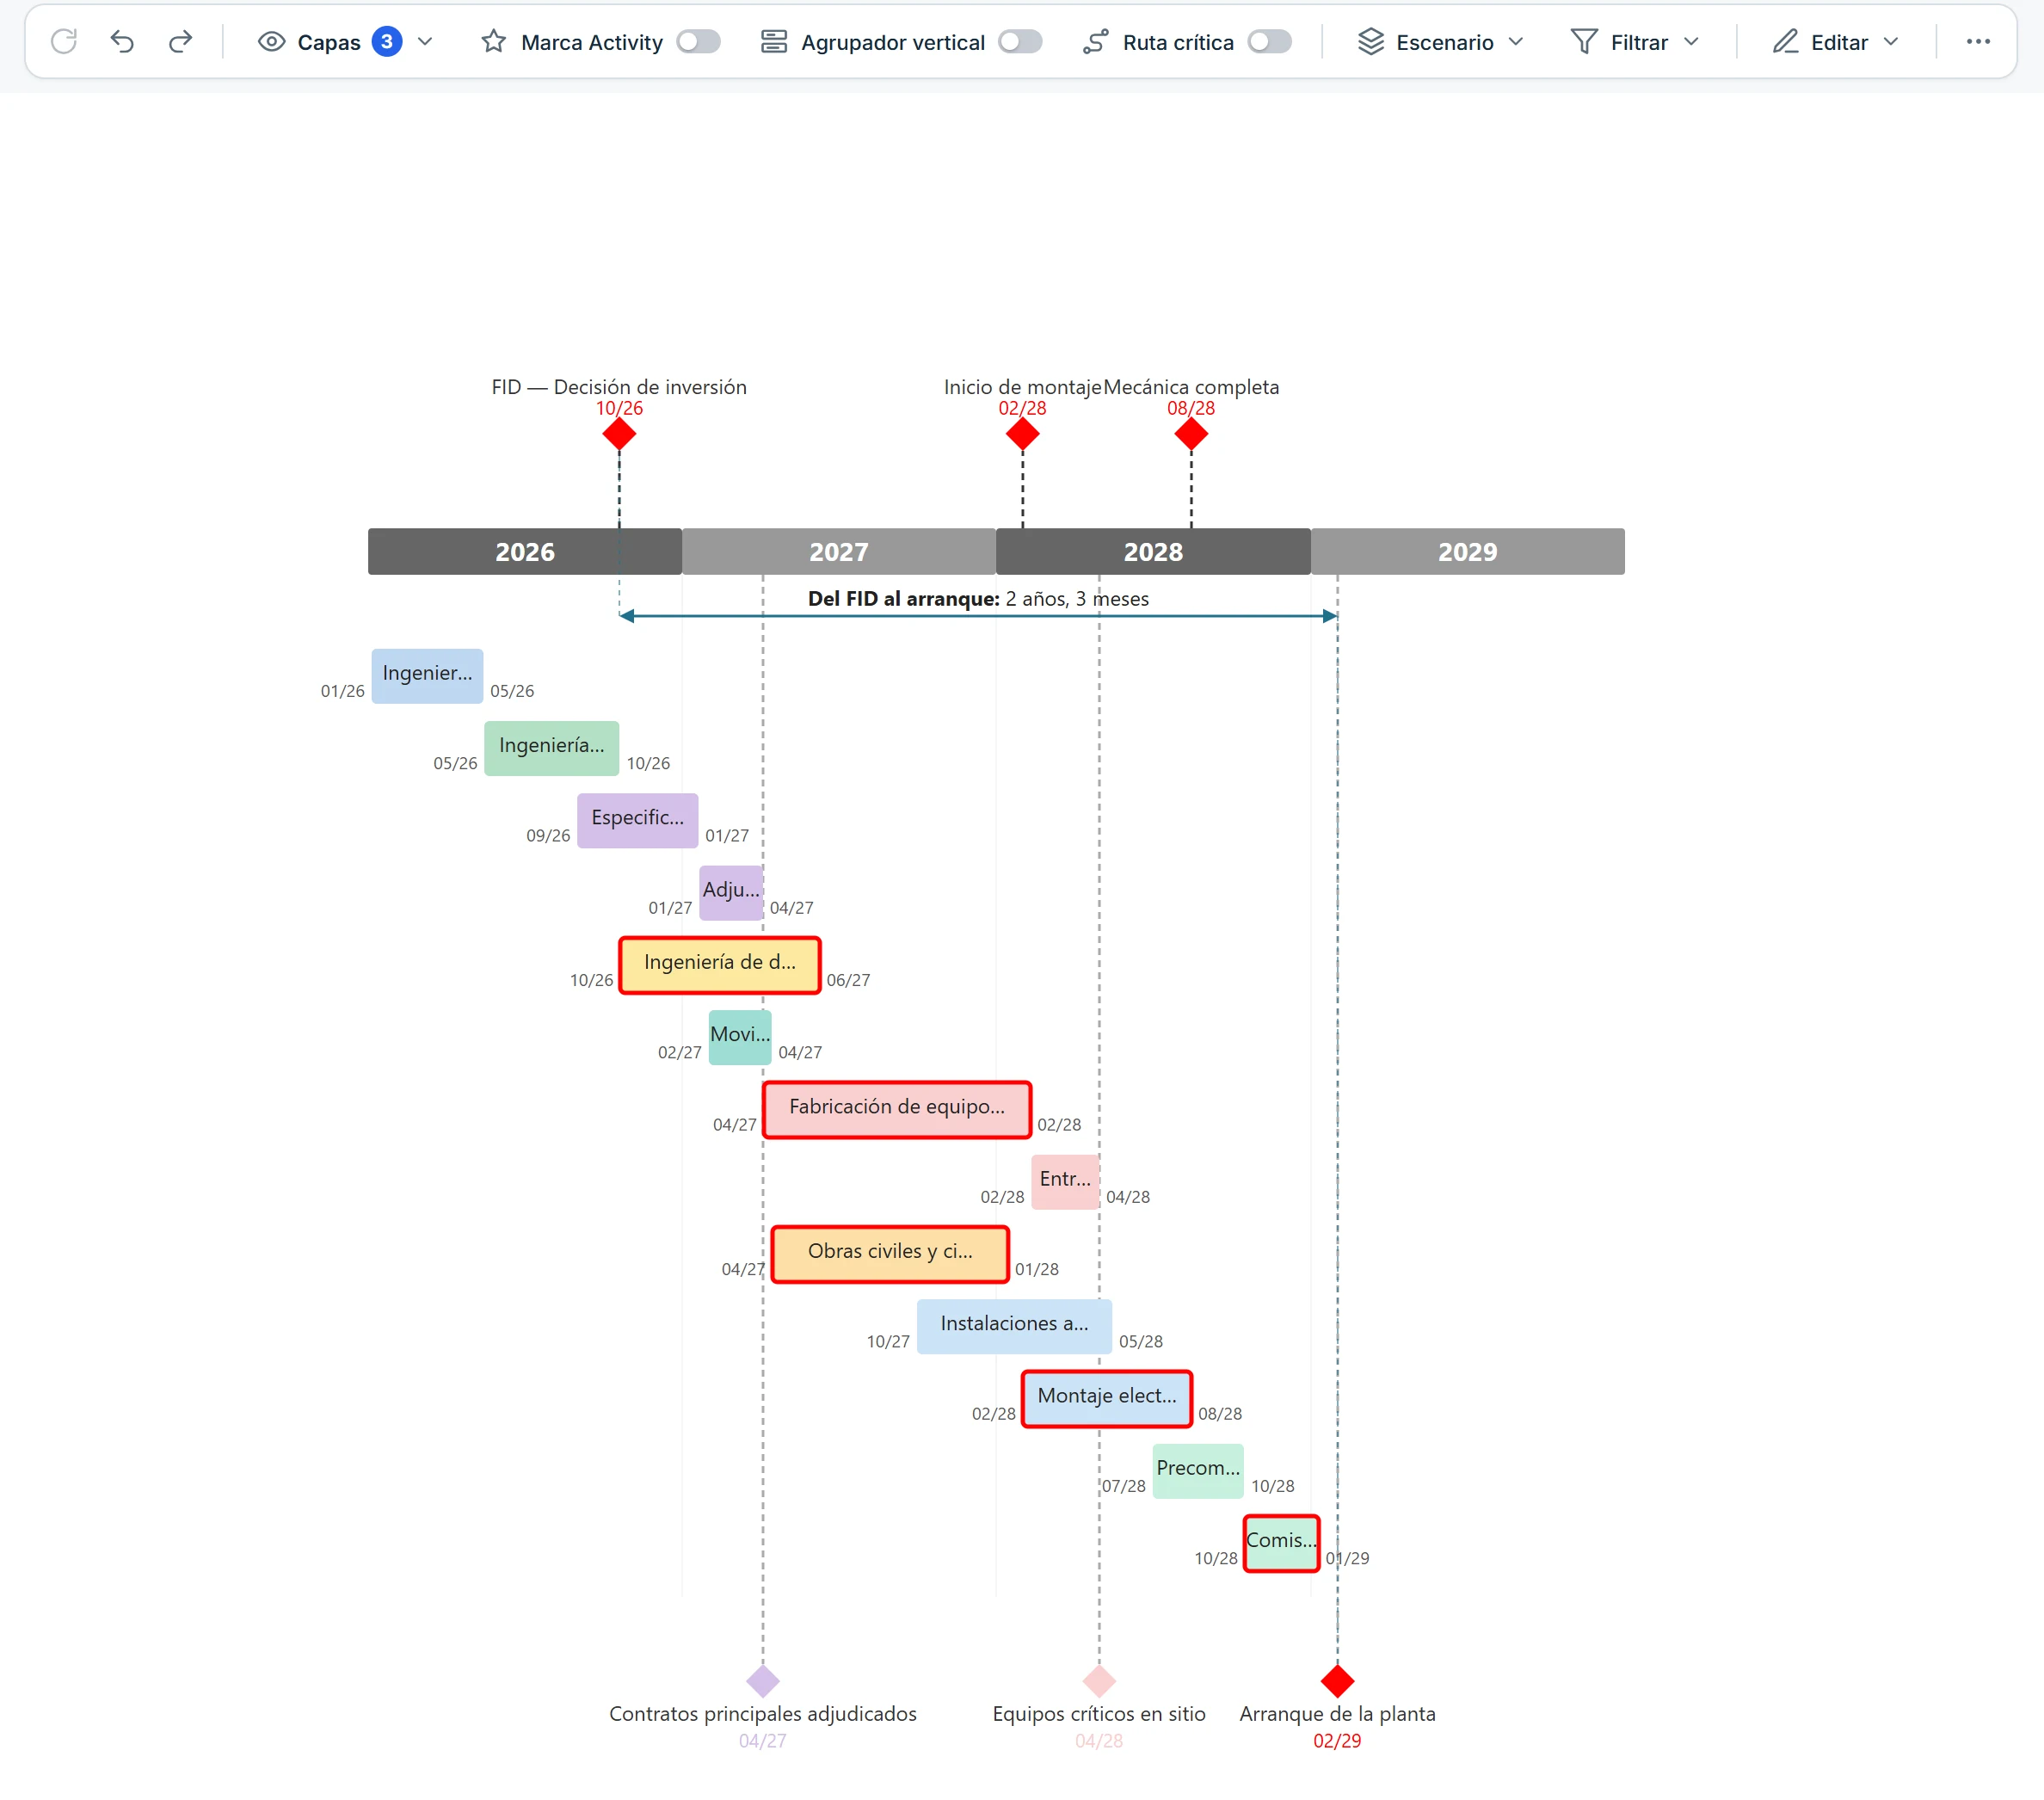Enable the Agrupador vertical switch
This screenshot has height=1800, width=2044.
[x=1020, y=41]
